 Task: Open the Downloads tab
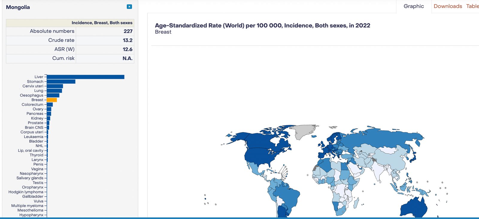click(x=448, y=6)
